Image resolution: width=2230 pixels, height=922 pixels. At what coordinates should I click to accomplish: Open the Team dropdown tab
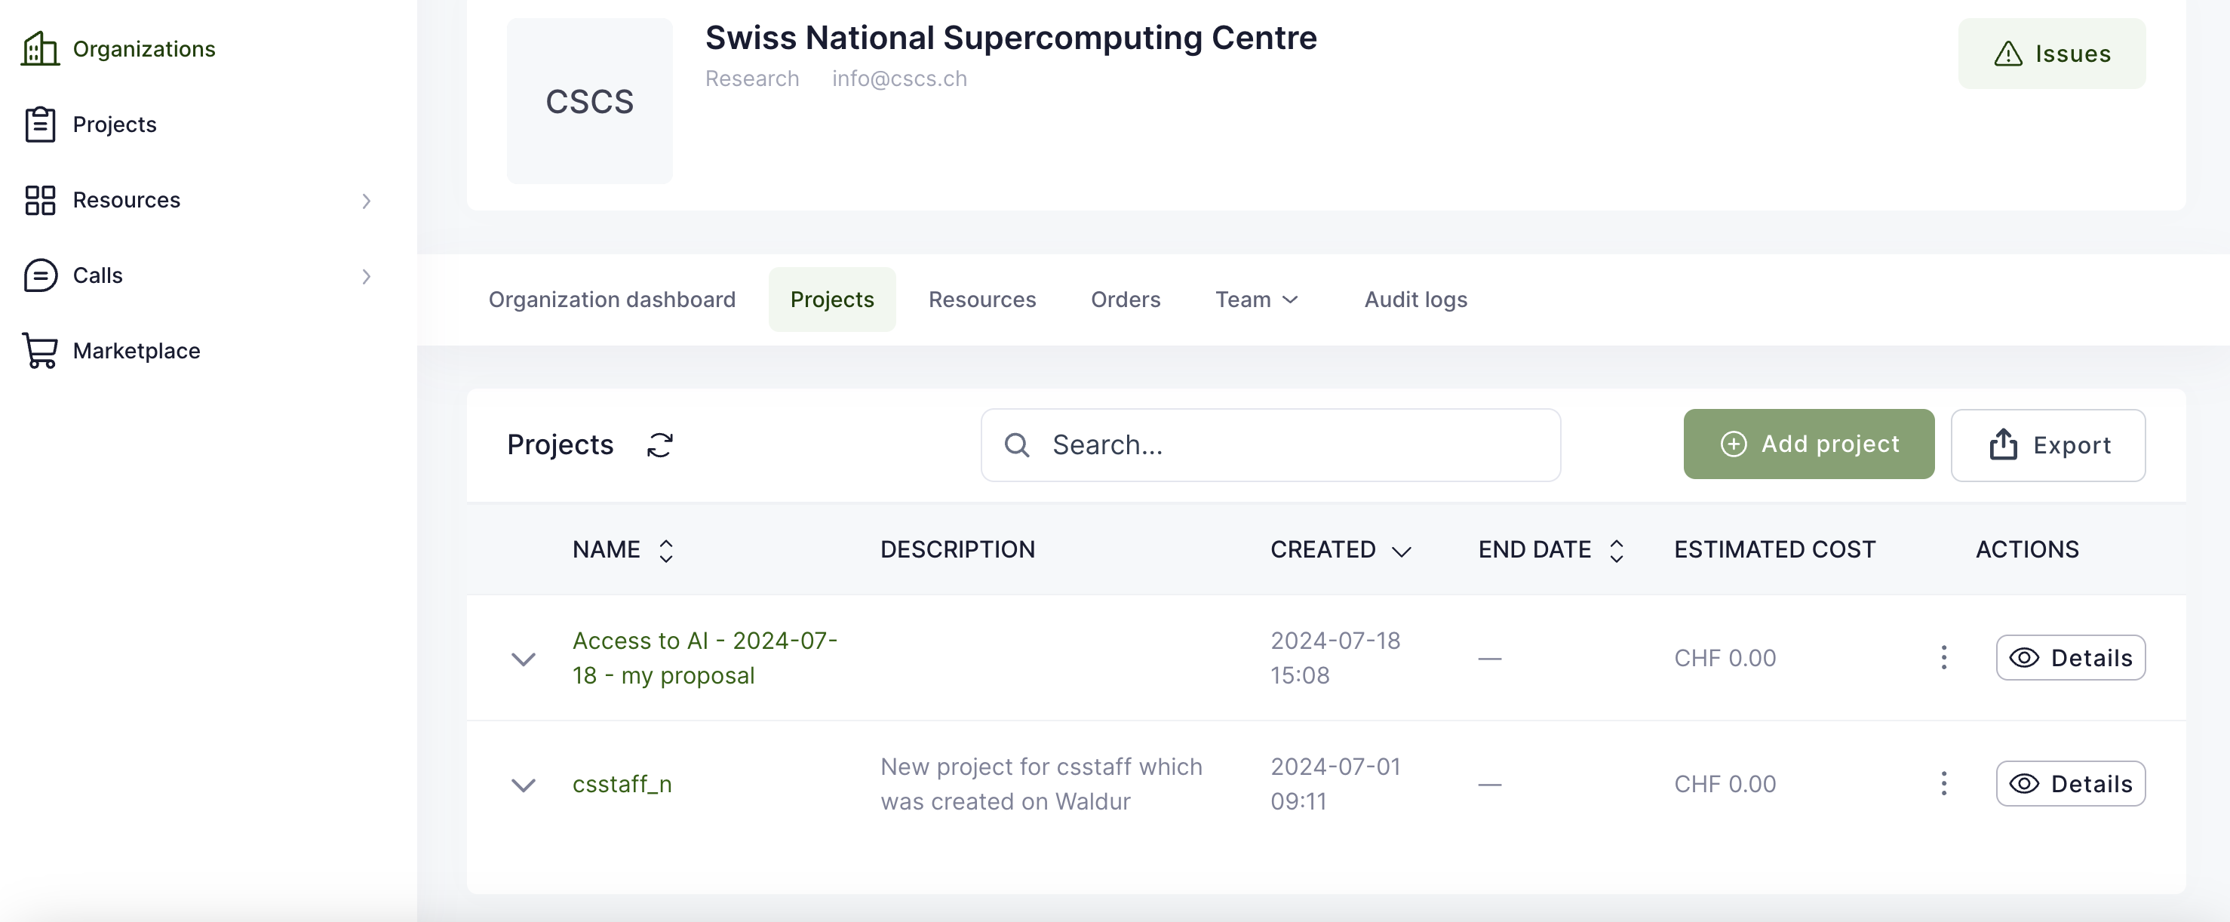pyautogui.click(x=1257, y=300)
